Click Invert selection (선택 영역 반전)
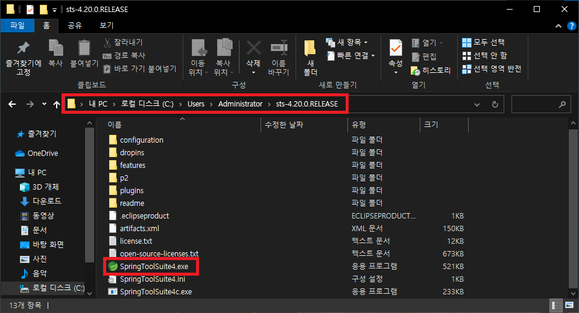579x313 pixels. (x=492, y=69)
